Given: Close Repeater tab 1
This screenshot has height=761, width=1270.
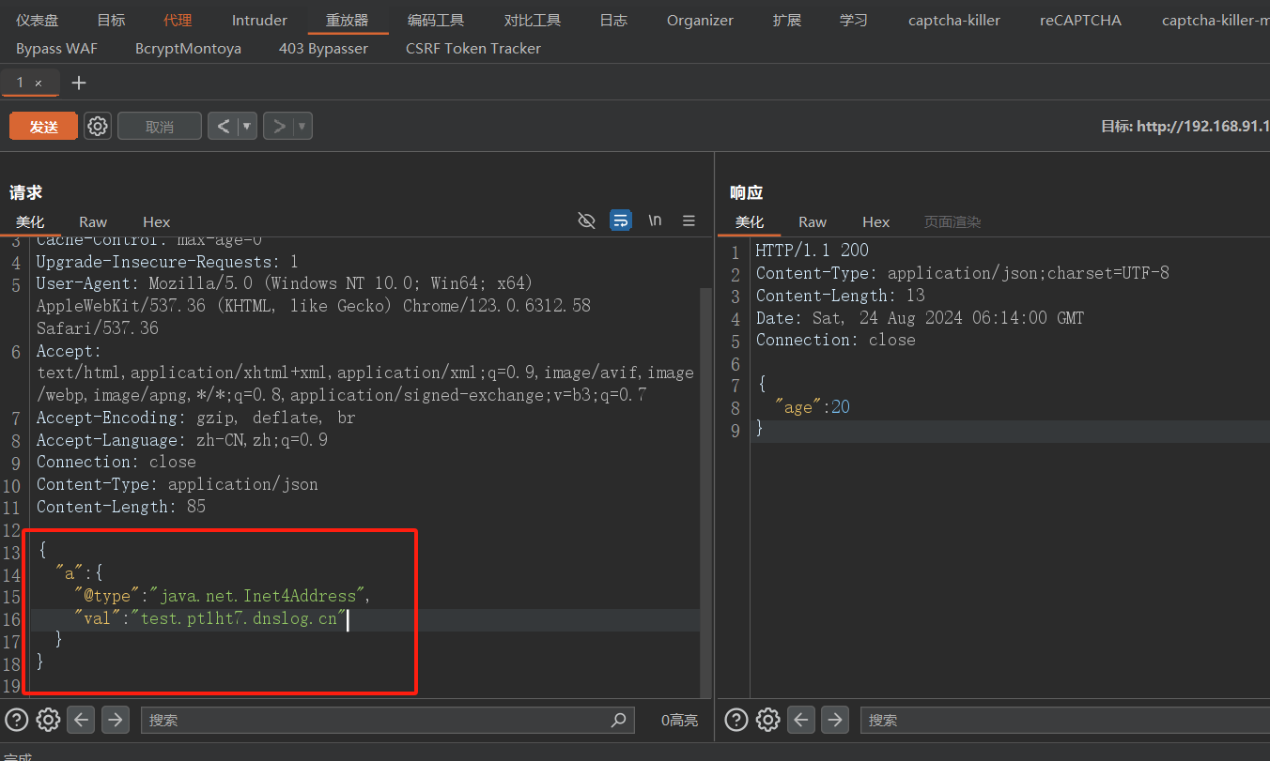Looking at the screenshot, I should 39,84.
